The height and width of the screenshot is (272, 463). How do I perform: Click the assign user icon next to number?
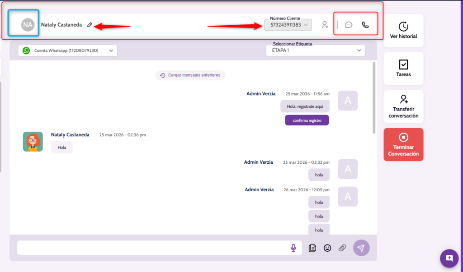(325, 25)
